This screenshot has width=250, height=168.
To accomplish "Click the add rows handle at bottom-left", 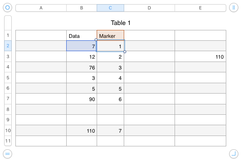I will point(7,154).
